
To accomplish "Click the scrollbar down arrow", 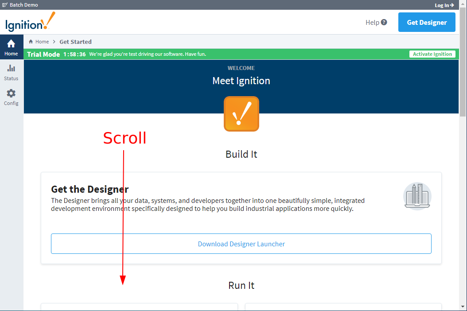I will click(x=463, y=307).
